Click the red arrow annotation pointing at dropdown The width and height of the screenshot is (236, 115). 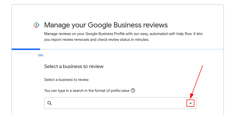[196, 82]
